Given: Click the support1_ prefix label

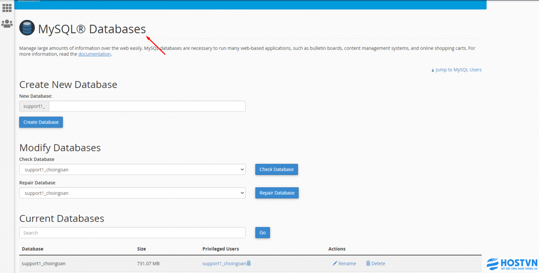Looking at the screenshot, I should pyautogui.click(x=34, y=106).
